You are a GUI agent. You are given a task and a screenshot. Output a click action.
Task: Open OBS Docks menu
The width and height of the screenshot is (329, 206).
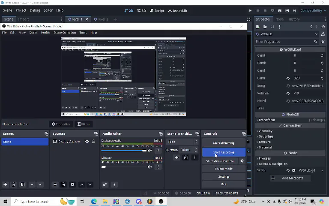click(x=33, y=33)
